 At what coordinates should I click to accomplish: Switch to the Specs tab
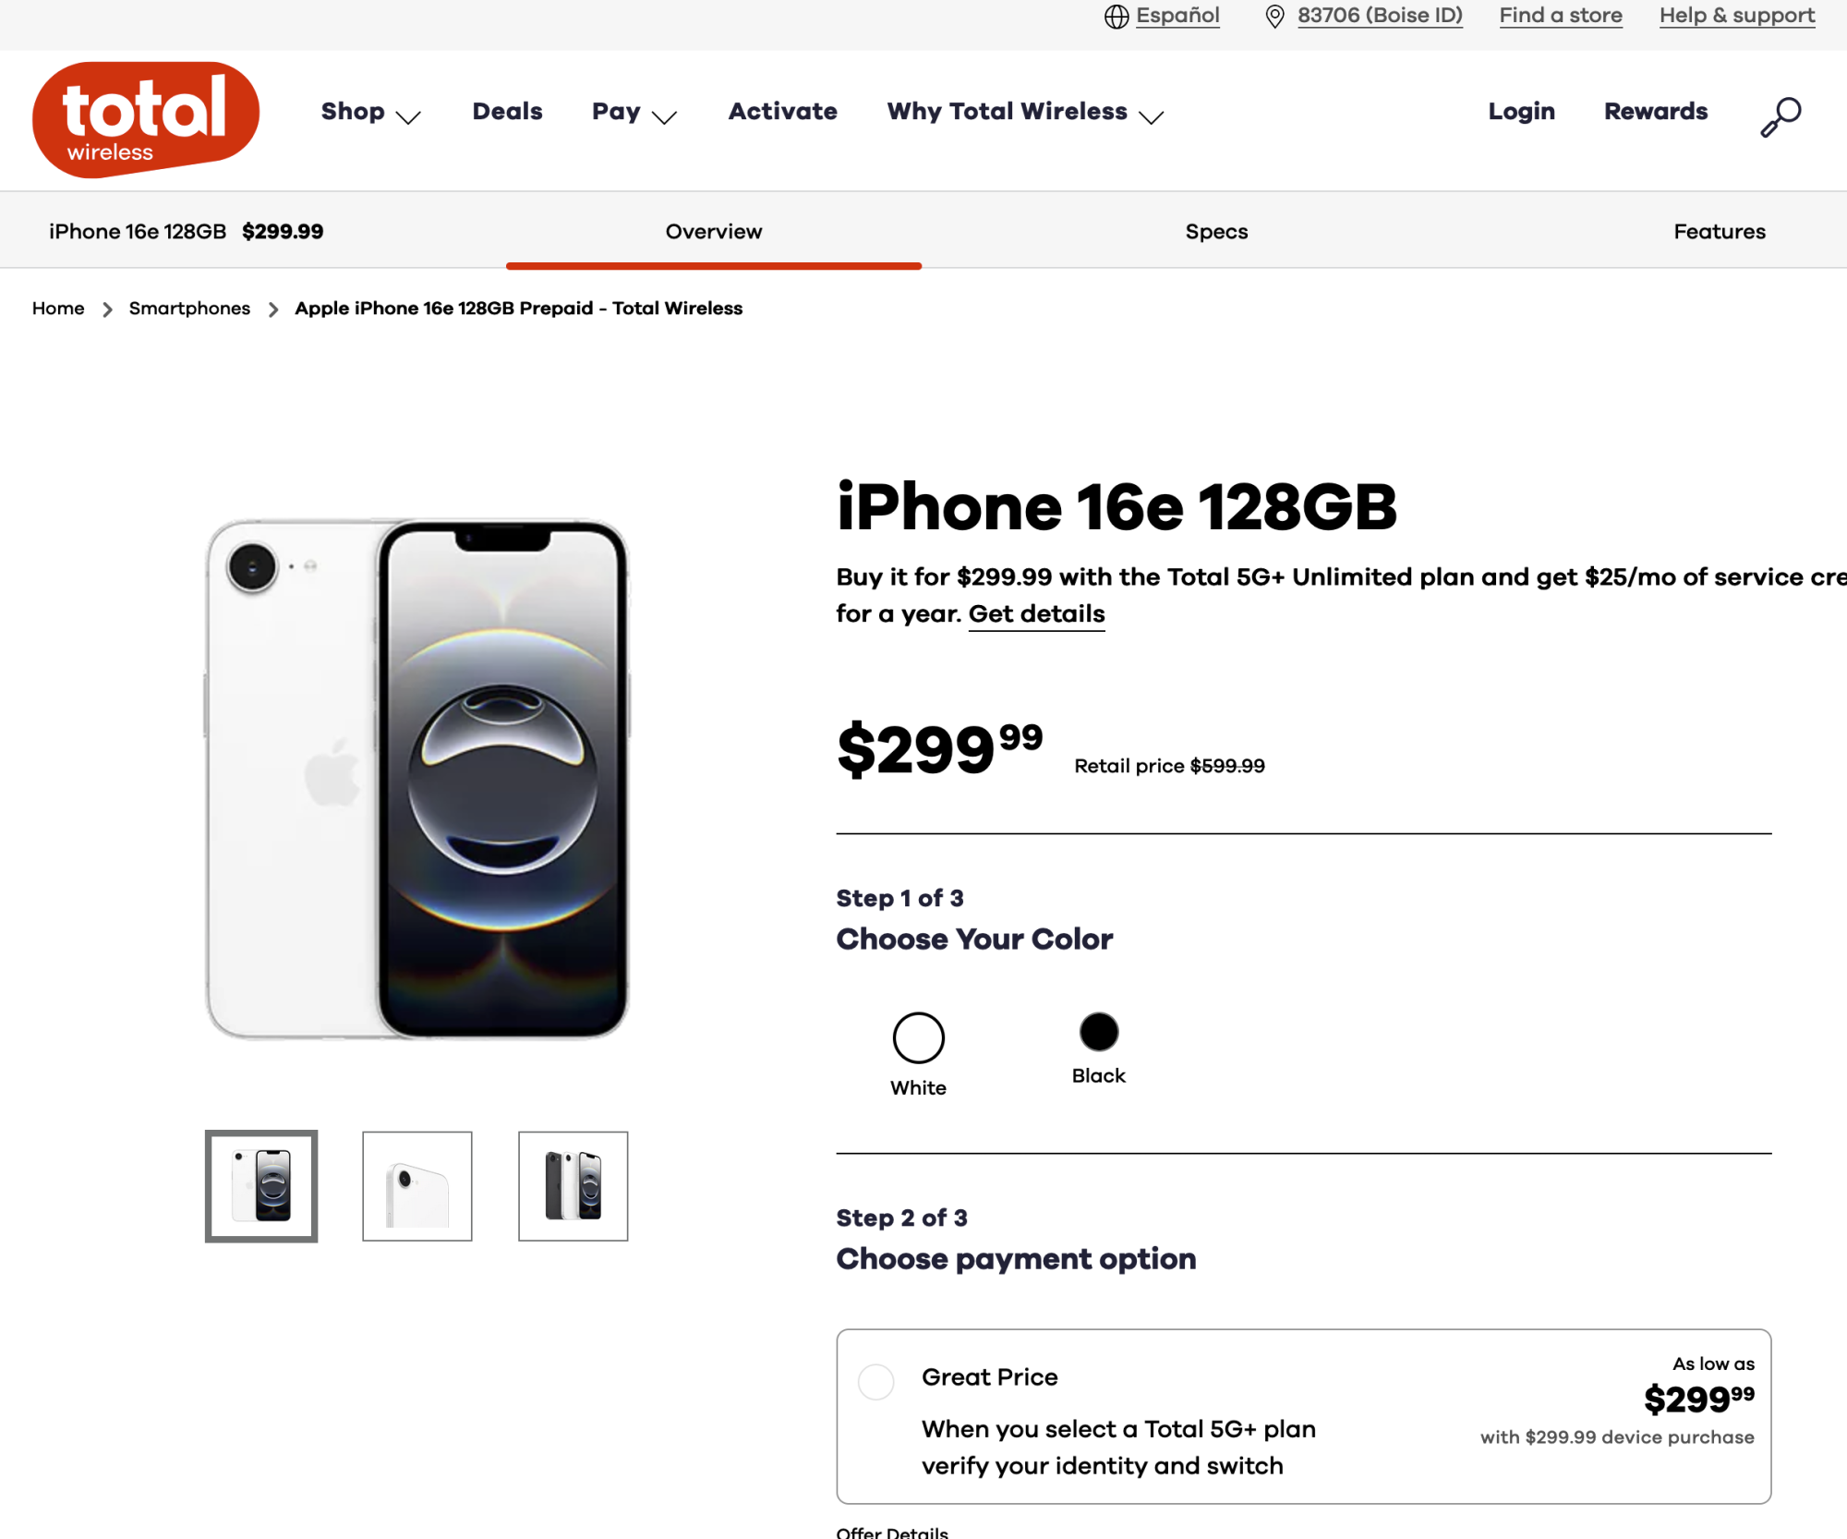tap(1216, 232)
